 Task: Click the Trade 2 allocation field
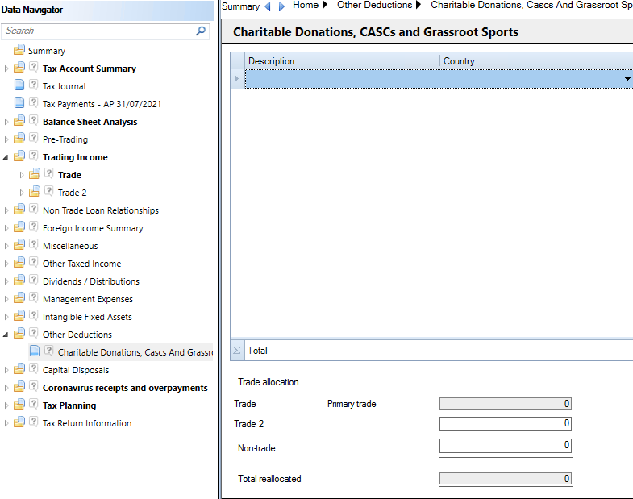tap(506, 423)
